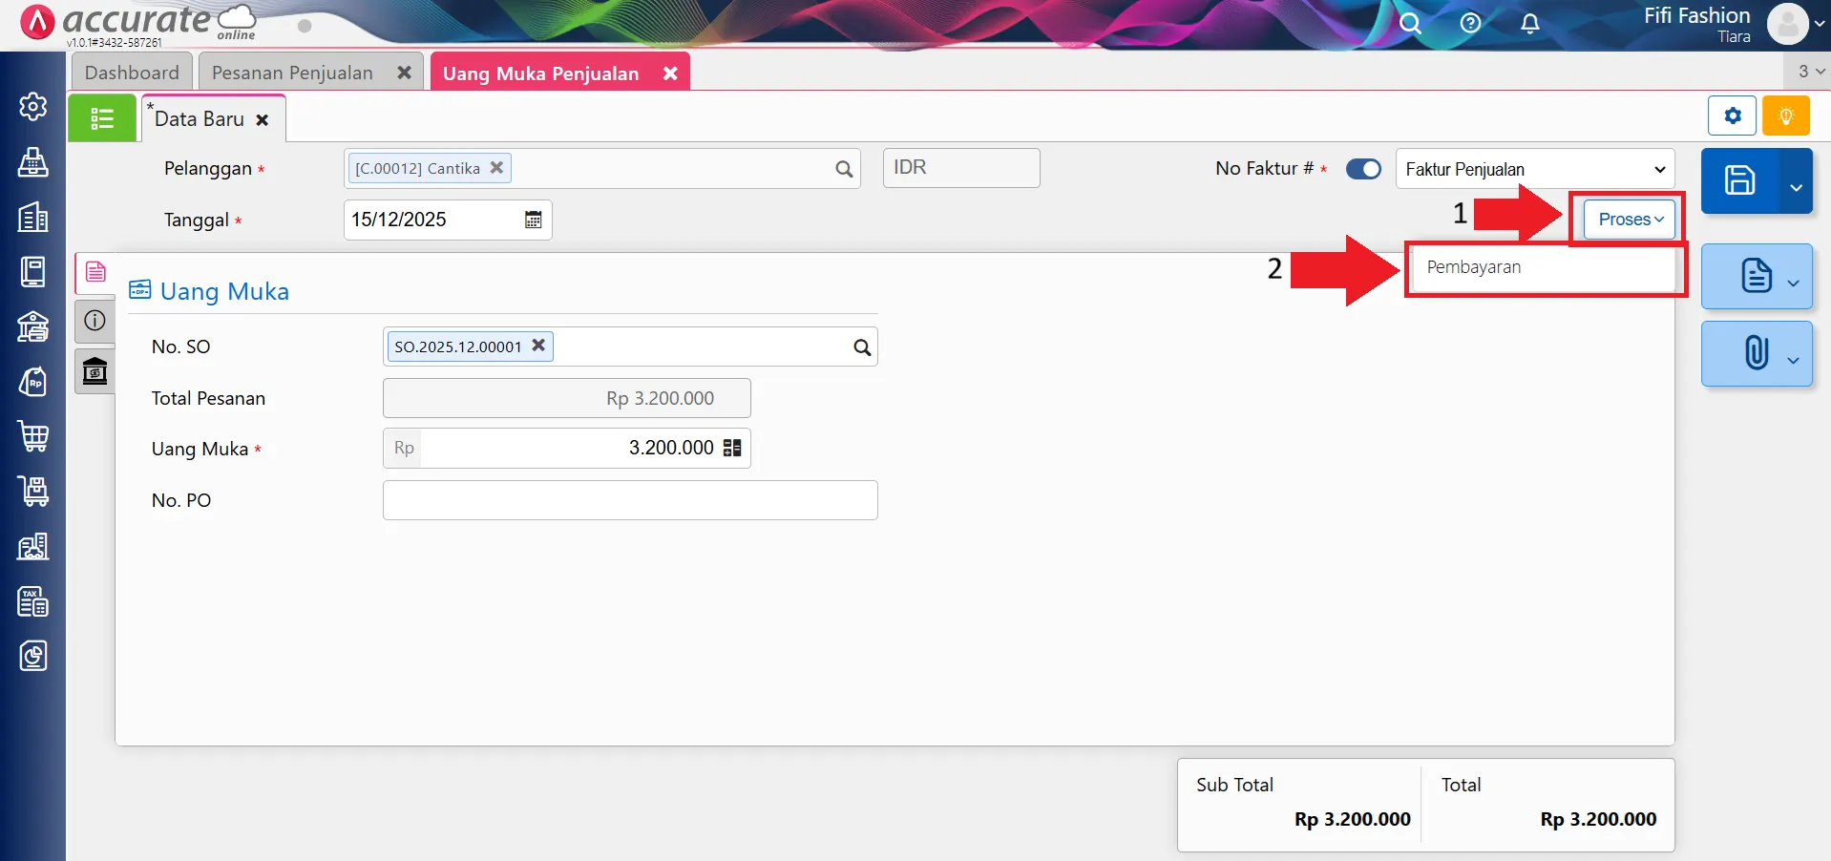Viewport: 1831px width, 861px height.
Task: Open the calendar picker for Tanggal
Action: pos(533,220)
